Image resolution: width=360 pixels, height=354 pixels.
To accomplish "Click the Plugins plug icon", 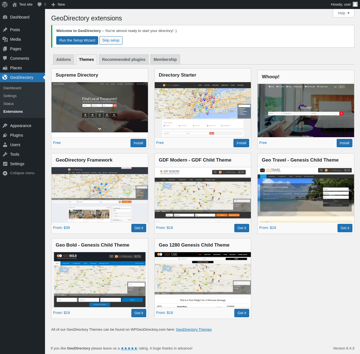I will tap(5, 135).
